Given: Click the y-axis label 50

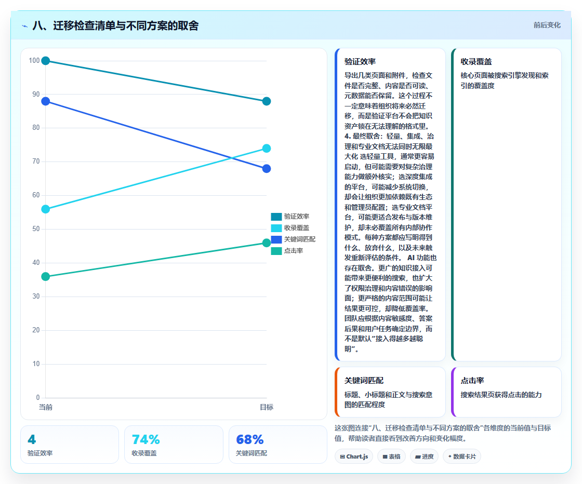Looking at the screenshot, I should (x=36, y=229).
